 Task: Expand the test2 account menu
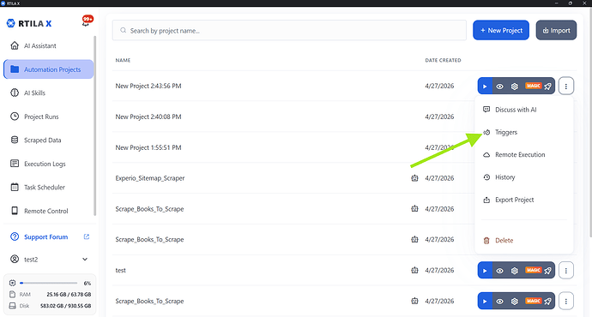pos(49,260)
